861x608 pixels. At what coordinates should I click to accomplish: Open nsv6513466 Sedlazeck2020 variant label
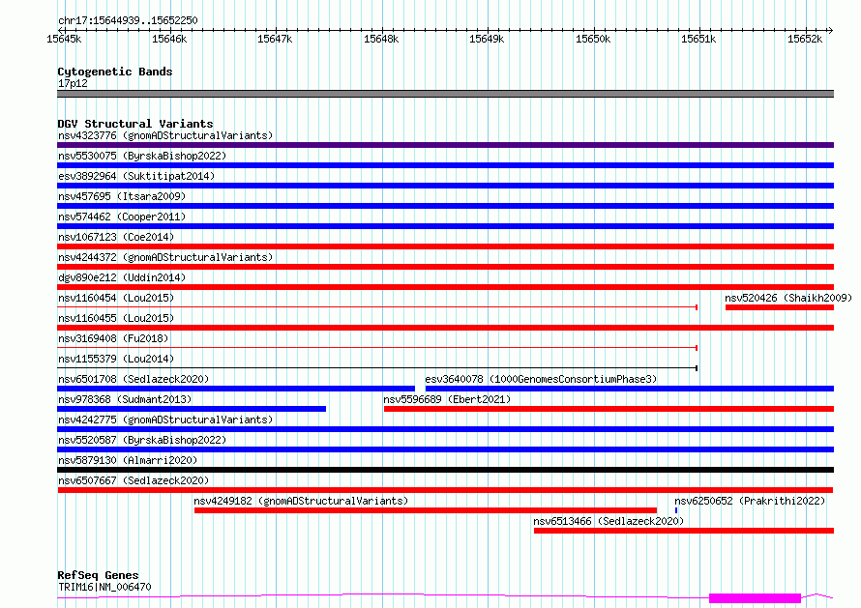coord(609,521)
